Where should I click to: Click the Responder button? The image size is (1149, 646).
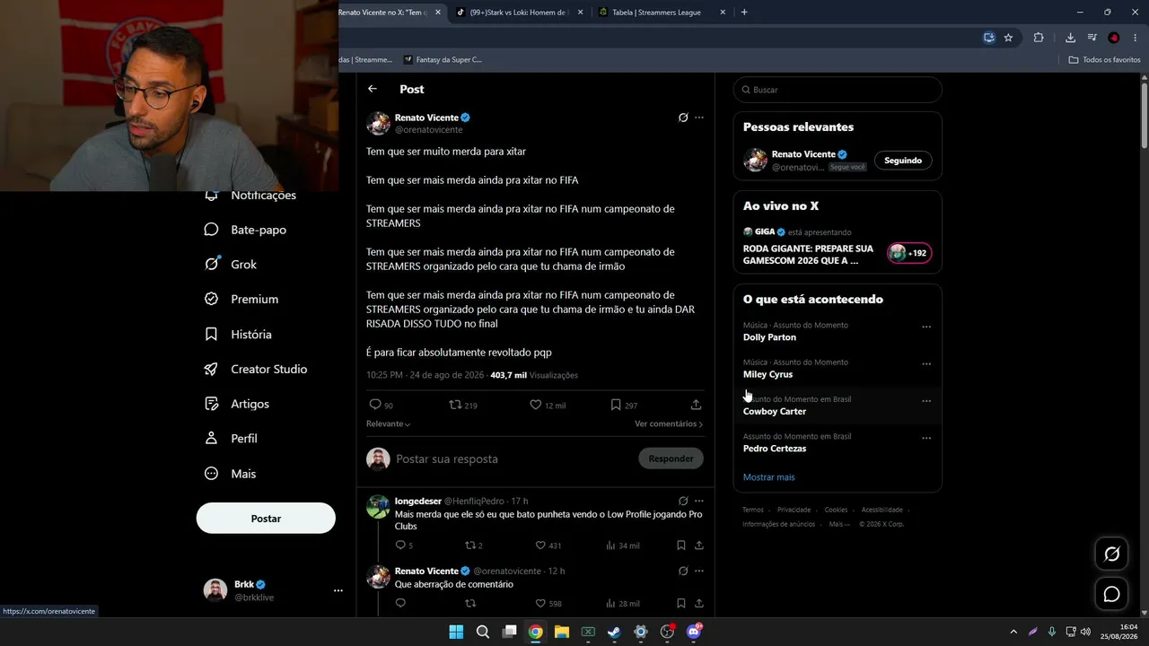point(671,458)
